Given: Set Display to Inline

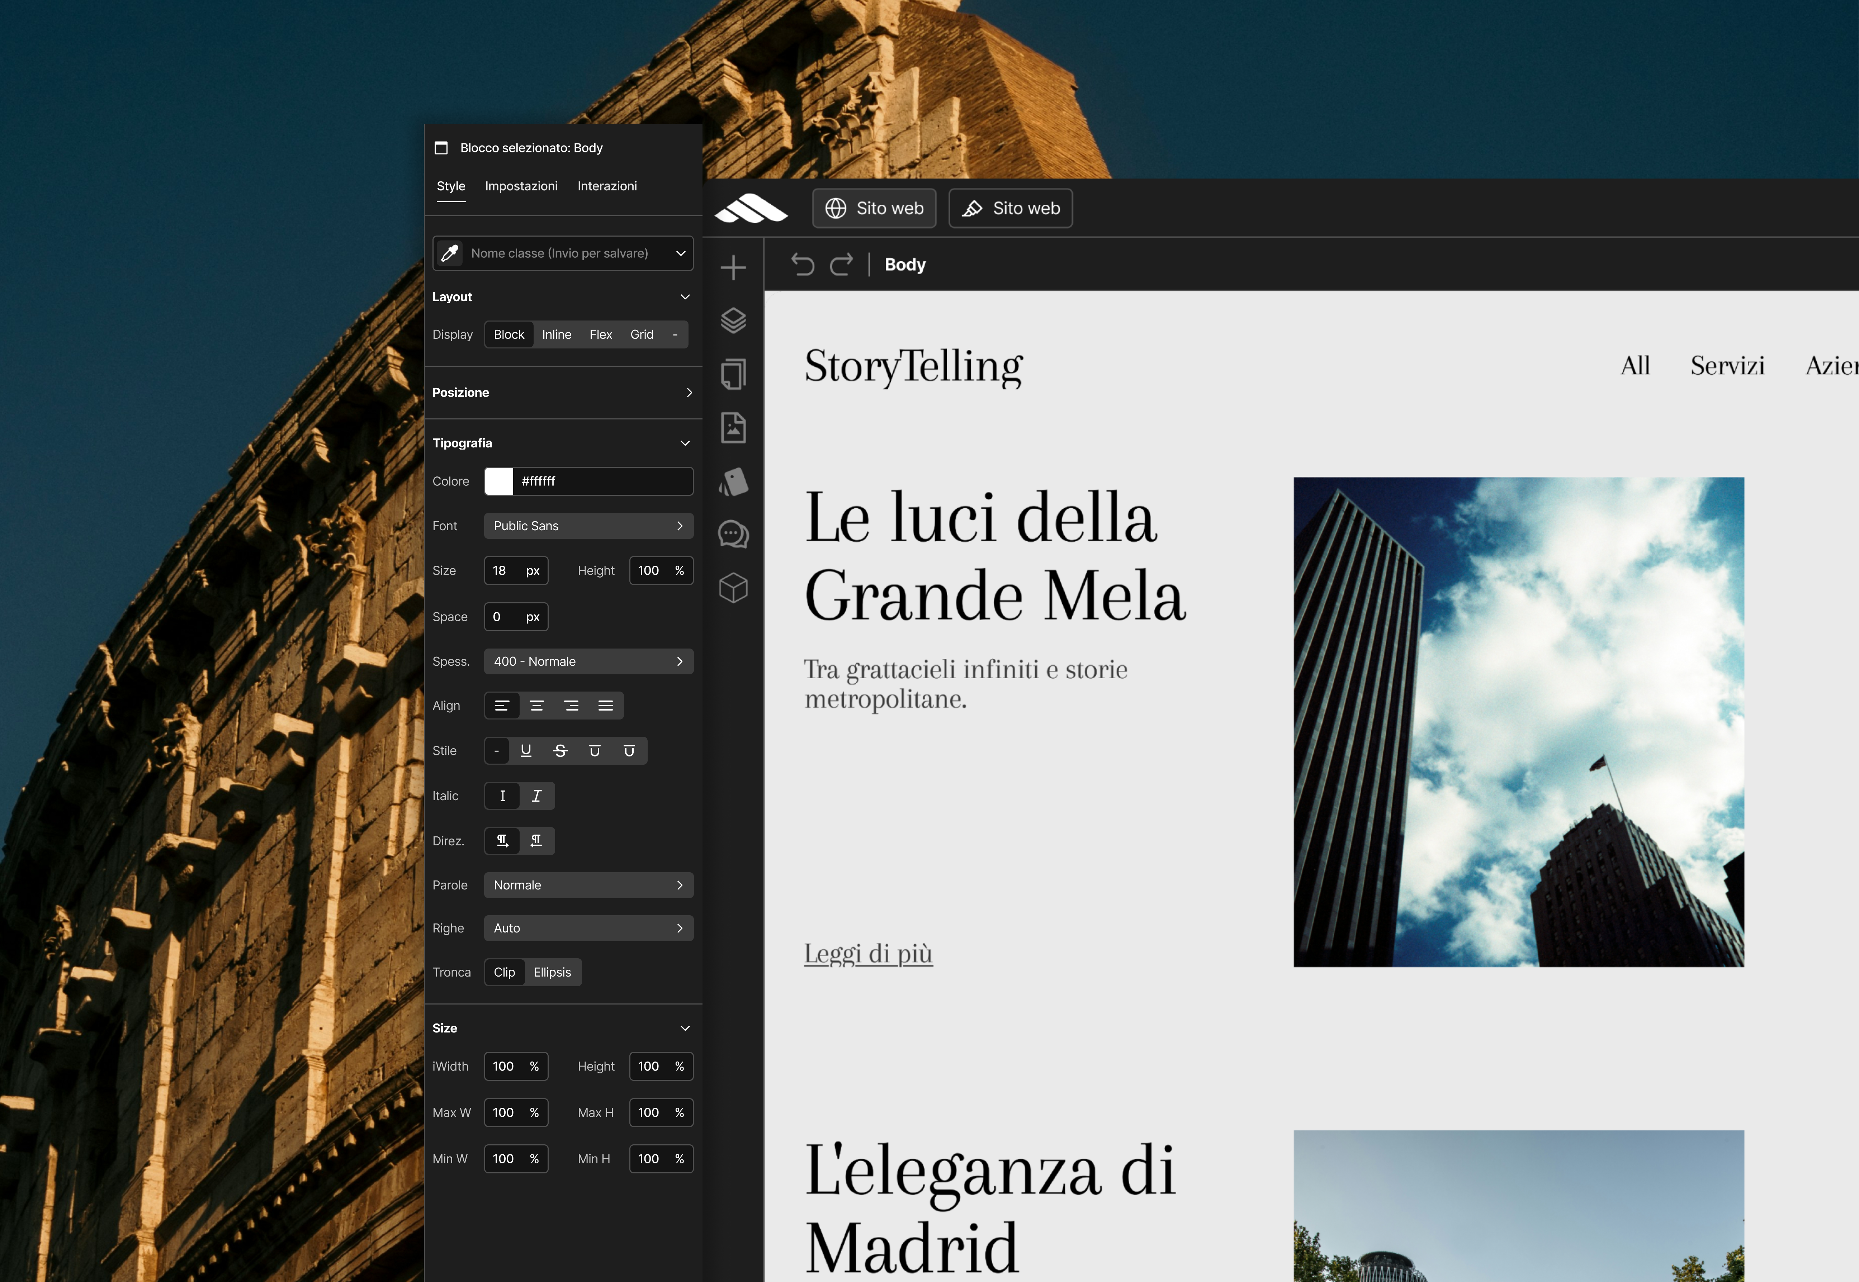Looking at the screenshot, I should (557, 334).
